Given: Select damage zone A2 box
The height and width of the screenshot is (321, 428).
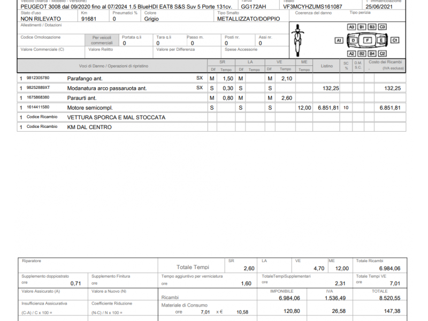Looking at the screenshot, I should point(351,54).
